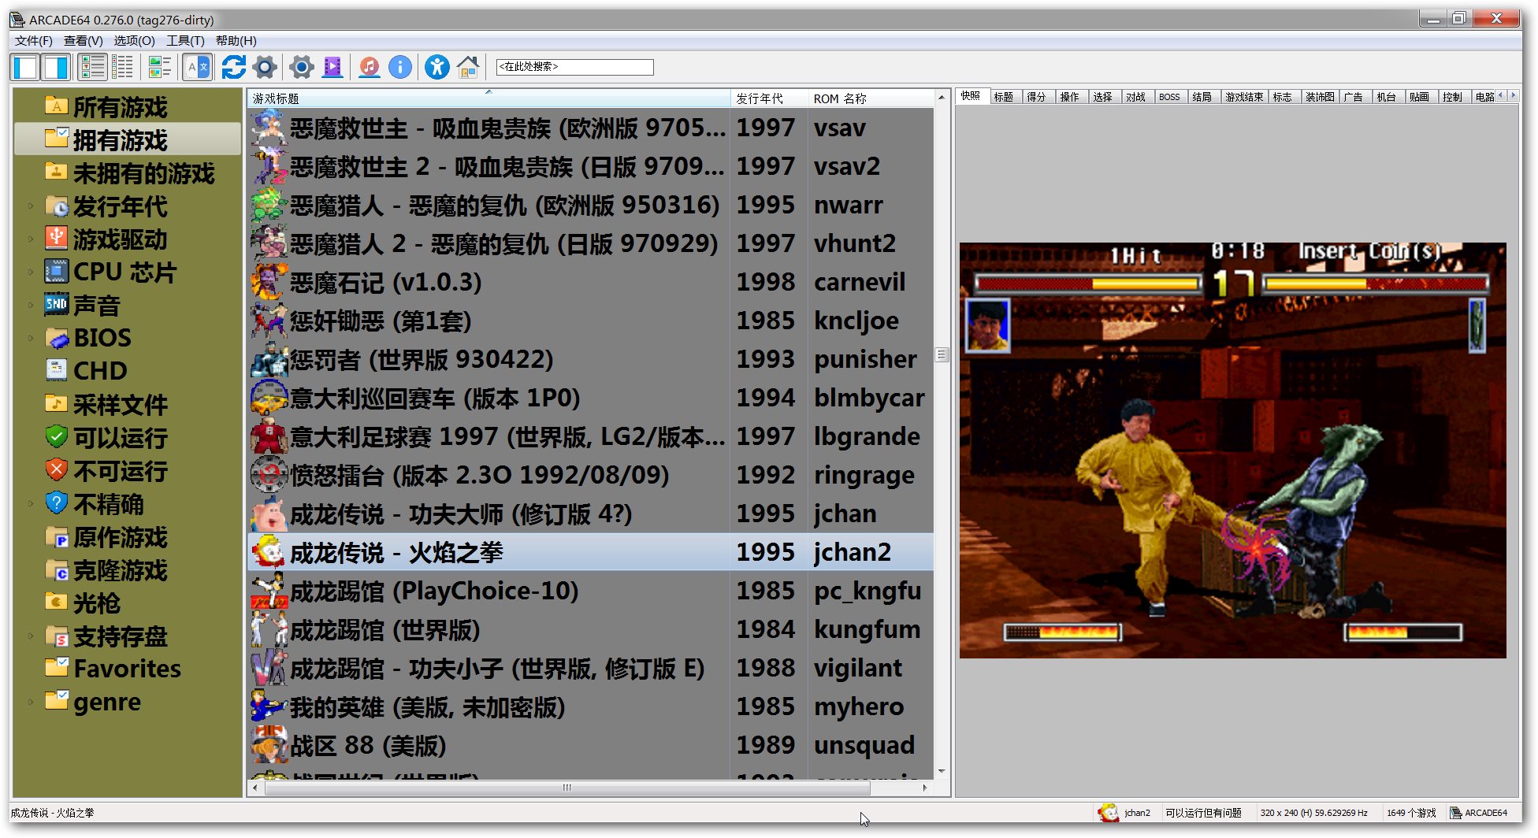The width and height of the screenshot is (1538, 838).
Task: Click the green shield 可以运行 icon
Action: pos(57,436)
